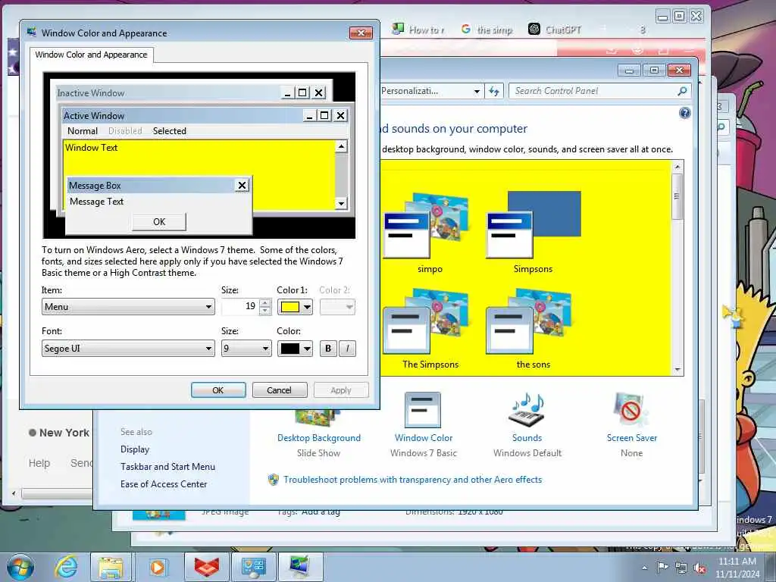Click the search magnifier icon in Control Panel
The image size is (776, 582).
click(682, 91)
